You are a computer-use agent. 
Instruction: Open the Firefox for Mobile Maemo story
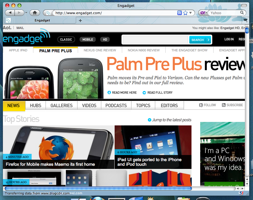pos(58,147)
